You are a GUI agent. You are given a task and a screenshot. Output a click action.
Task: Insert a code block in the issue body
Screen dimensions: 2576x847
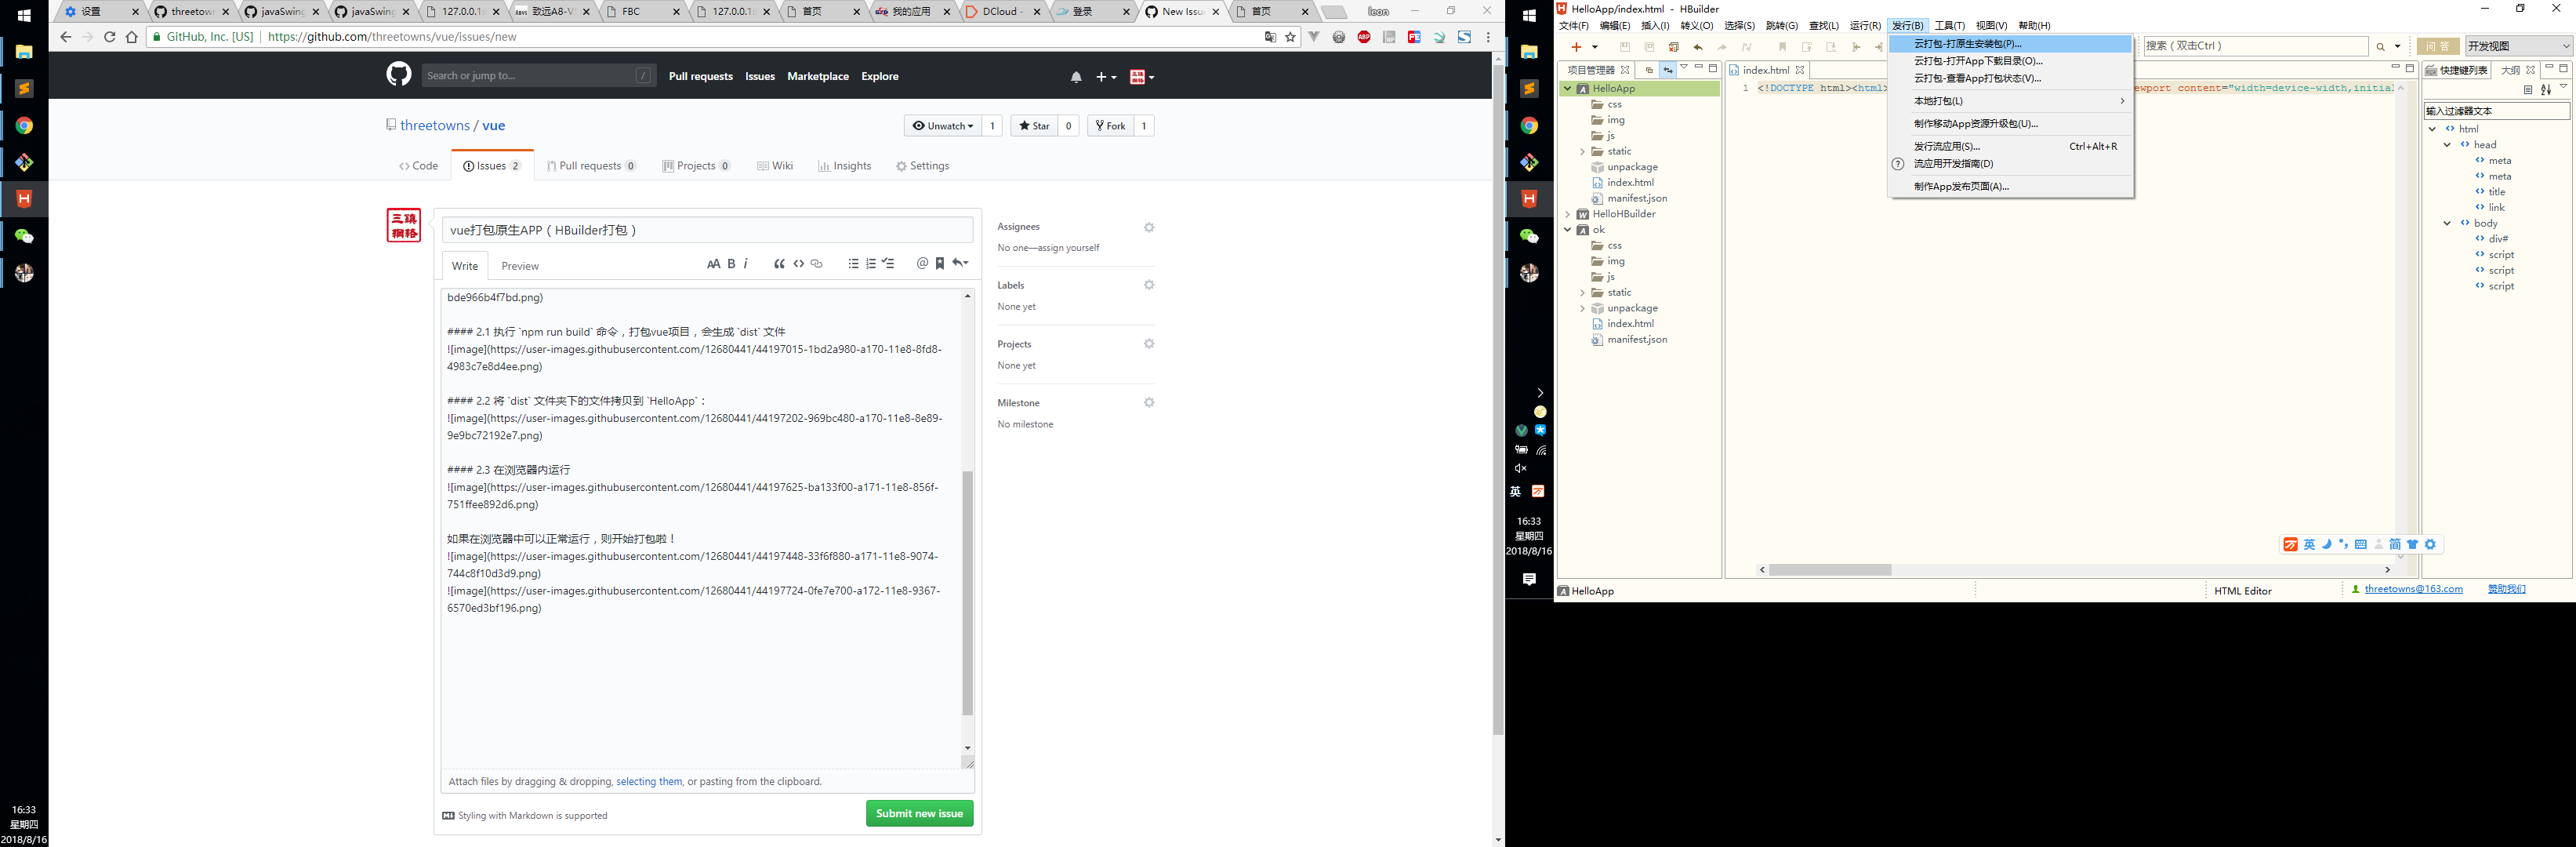(x=798, y=263)
